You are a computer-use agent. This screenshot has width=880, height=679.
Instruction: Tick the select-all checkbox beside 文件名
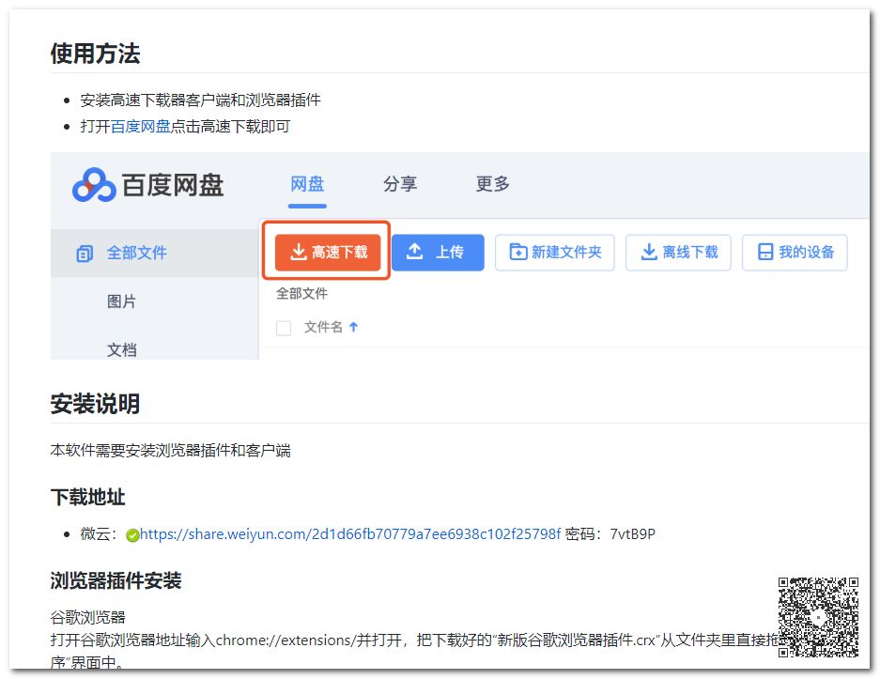click(284, 328)
